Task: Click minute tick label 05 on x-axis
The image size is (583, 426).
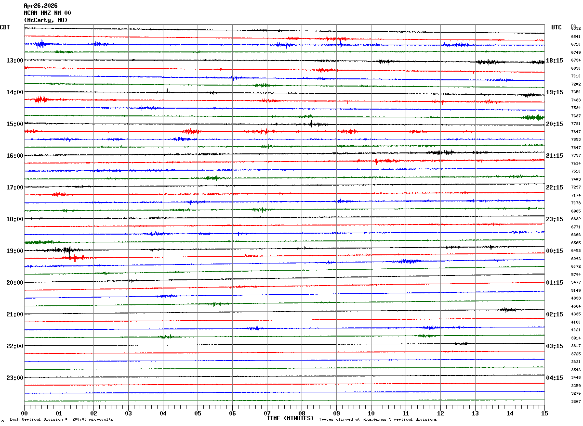Action: pos(198,413)
